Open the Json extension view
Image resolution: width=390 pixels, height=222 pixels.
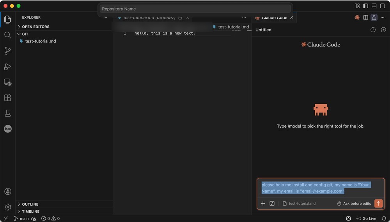coord(8,129)
